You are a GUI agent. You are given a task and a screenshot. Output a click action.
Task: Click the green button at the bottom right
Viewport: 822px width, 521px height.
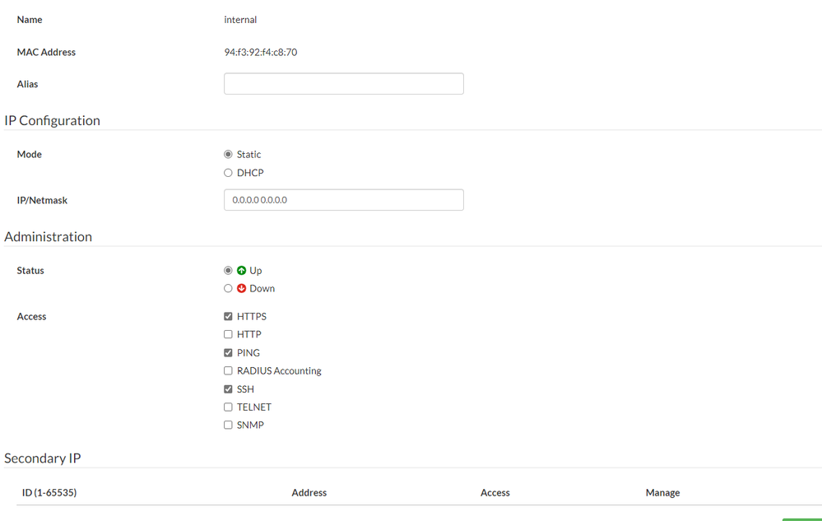801,519
